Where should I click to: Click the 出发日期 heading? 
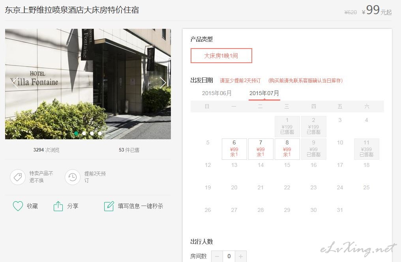(202, 80)
